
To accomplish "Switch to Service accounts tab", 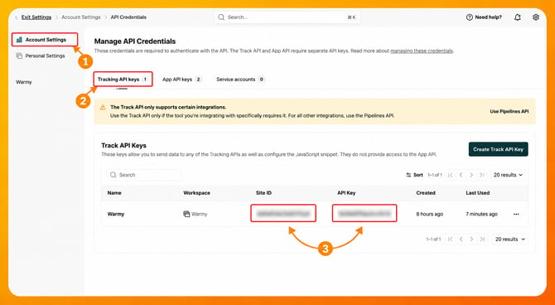I will (x=240, y=80).
